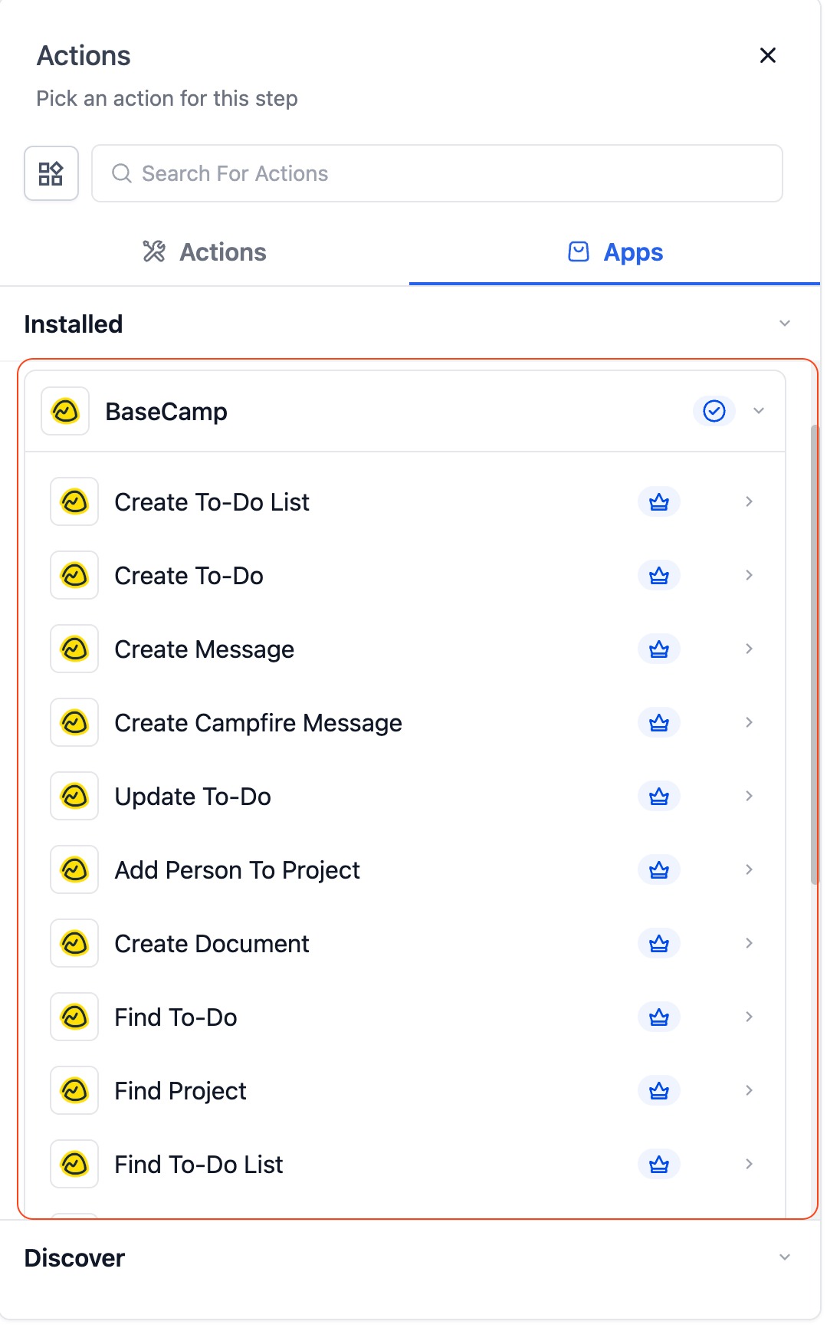
Task: Click the magnifier icon in search field
Action: [x=122, y=173]
